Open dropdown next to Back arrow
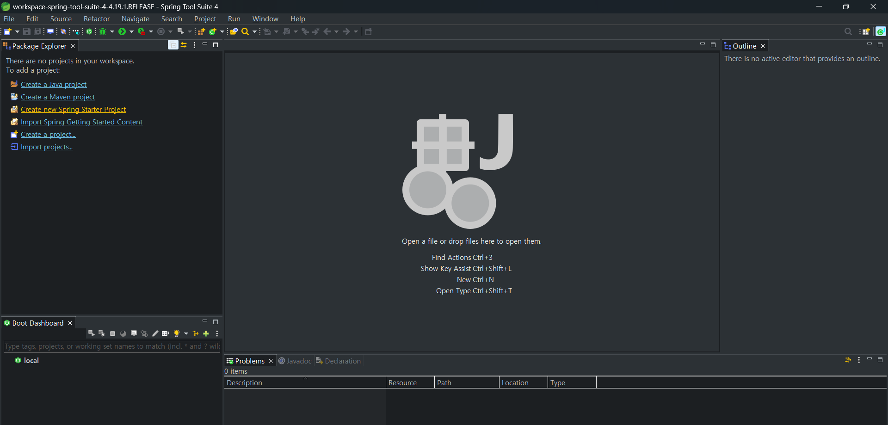888x425 pixels. point(336,31)
